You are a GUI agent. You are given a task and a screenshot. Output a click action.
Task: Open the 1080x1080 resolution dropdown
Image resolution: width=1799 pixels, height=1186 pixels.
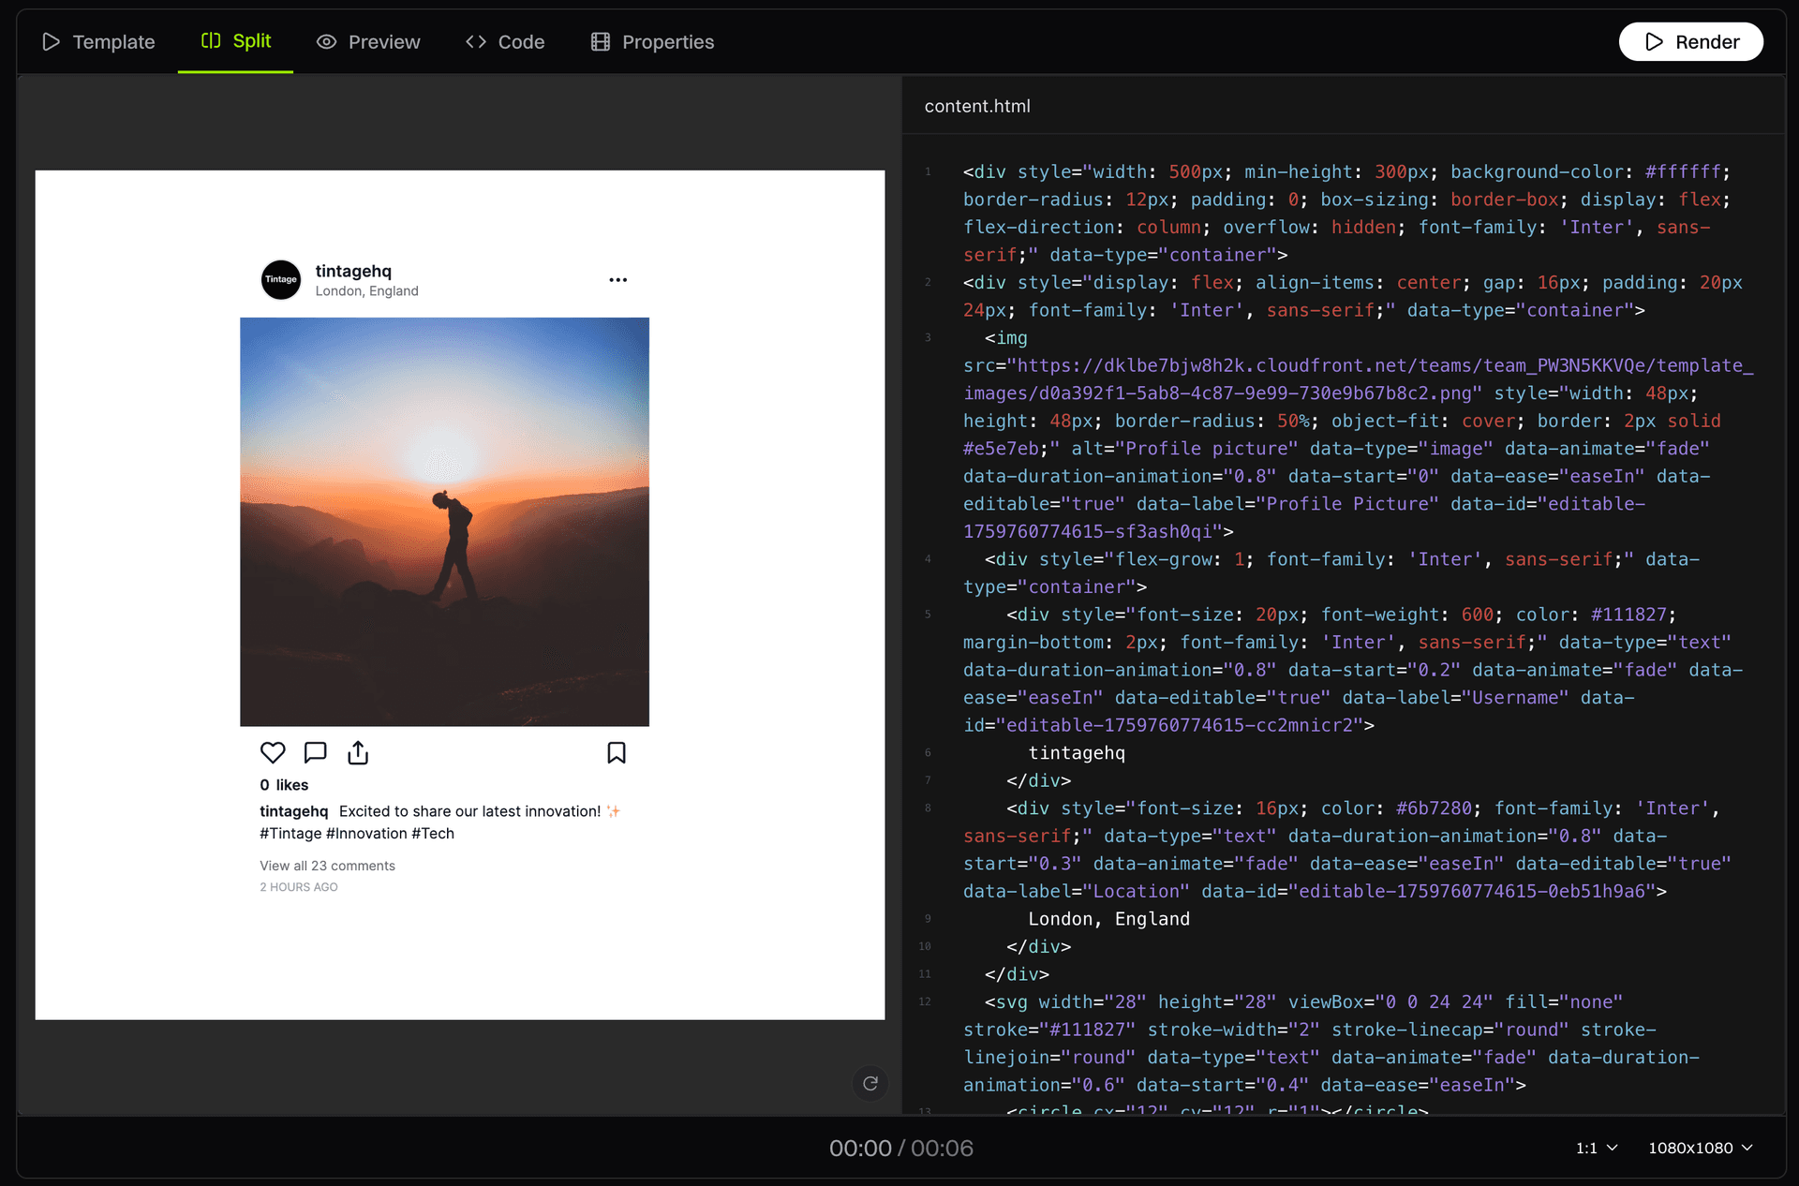pos(1701,1148)
